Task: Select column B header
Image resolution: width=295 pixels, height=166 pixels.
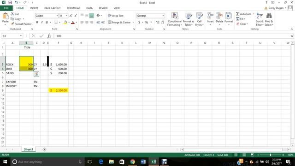Action: [x=26, y=43]
